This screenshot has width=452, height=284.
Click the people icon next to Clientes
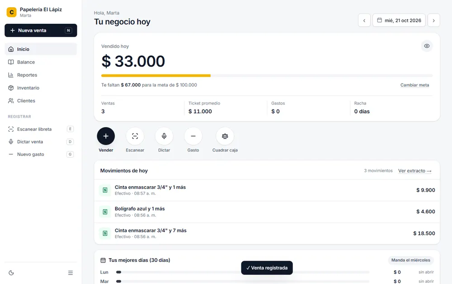[11, 101]
